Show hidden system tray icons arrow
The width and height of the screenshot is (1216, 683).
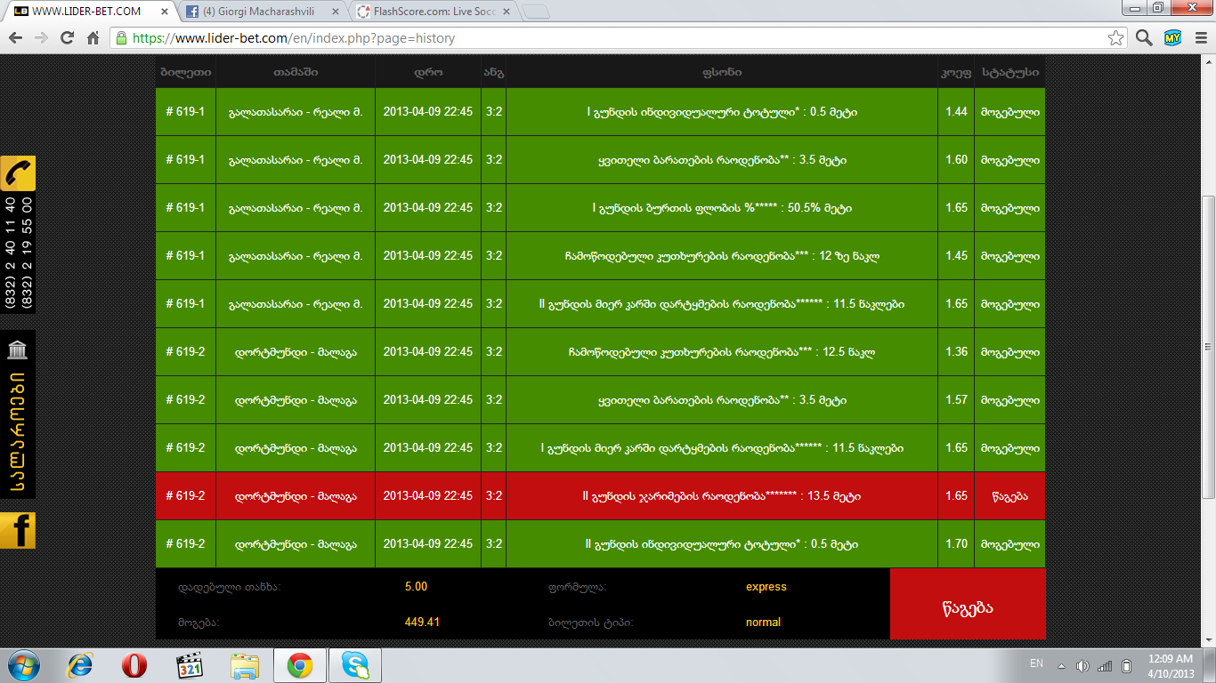[1061, 666]
